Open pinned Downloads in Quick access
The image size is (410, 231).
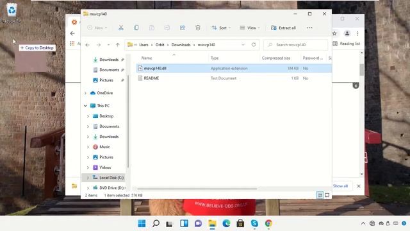[x=109, y=60]
